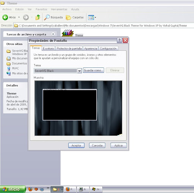The height and width of the screenshot is (193, 194).
Task: Open the Archivo menu
Action: pos(7,9)
